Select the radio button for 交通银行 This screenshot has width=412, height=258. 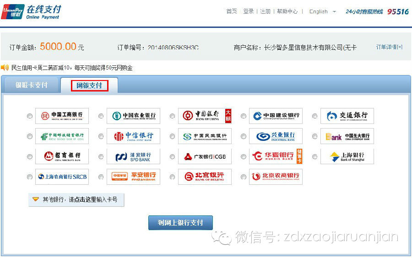[x=314, y=116]
